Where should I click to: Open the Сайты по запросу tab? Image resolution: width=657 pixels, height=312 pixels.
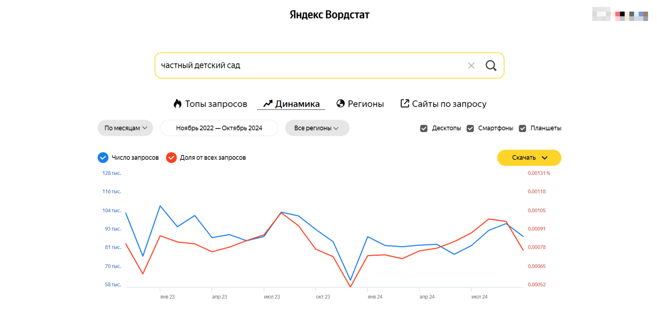click(x=444, y=104)
